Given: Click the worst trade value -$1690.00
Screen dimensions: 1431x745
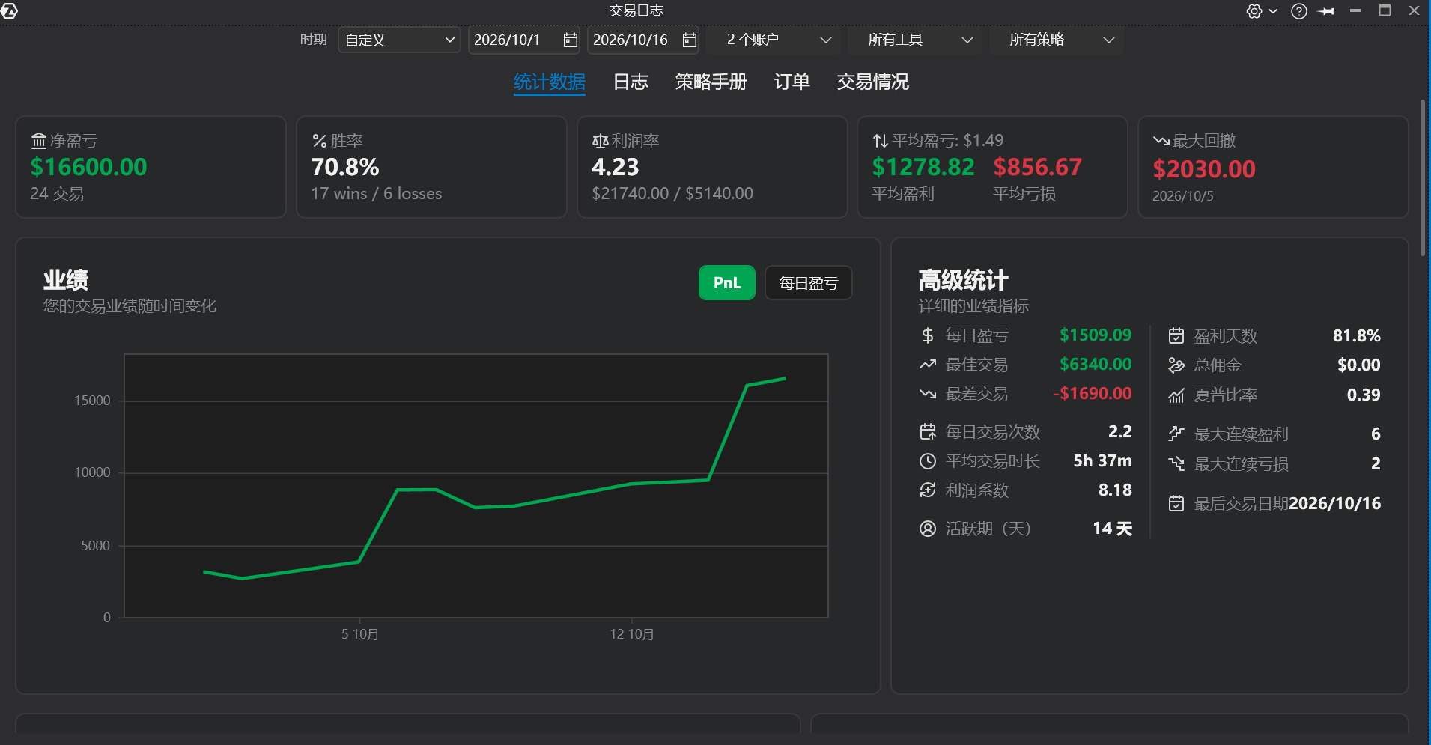Looking at the screenshot, I should click(x=1093, y=394).
